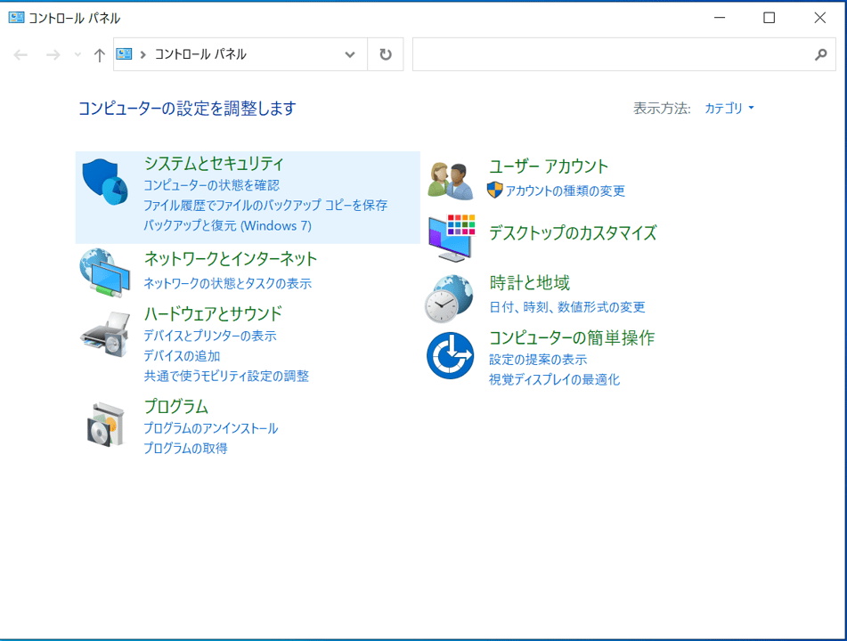Go back with the left arrow
Viewport: 847px width, 641px height.
click(x=20, y=54)
